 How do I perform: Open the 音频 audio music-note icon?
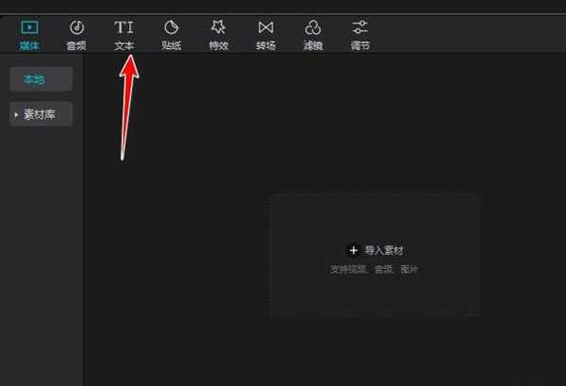click(x=76, y=27)
